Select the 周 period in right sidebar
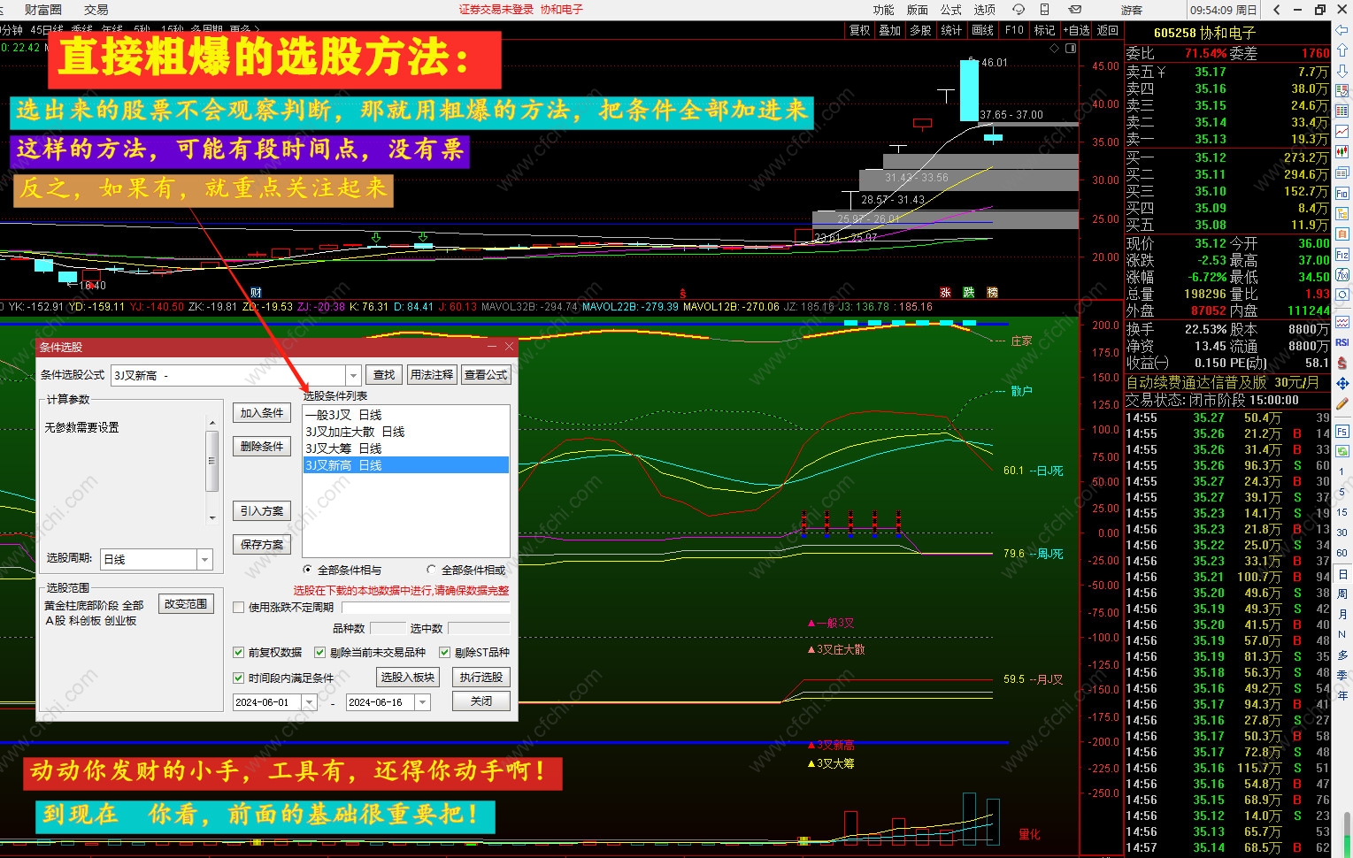Screen dimensions: 1353x858 pos(1342,594)
